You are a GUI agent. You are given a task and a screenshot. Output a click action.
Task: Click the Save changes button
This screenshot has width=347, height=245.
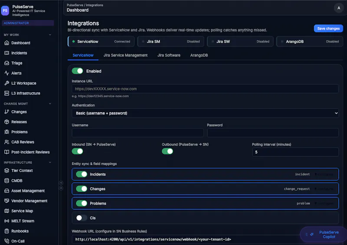pyautogui.click(x=328, y=28)
